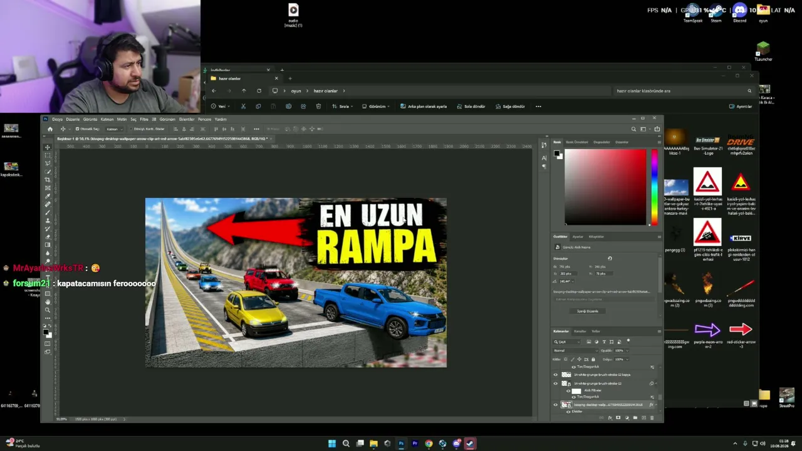
Task: Add layer style fx icon in Layers footer
Action: point(610,418)
